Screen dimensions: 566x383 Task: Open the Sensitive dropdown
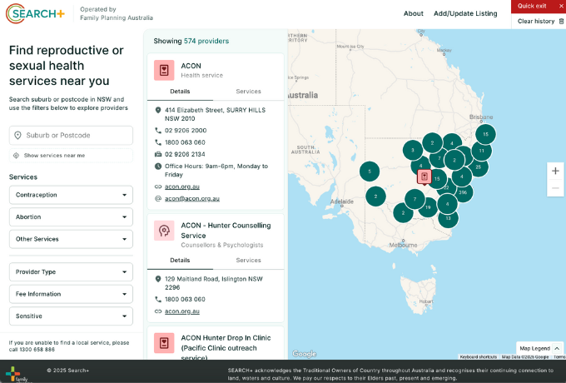71,316
